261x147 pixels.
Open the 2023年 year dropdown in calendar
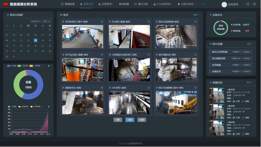[35, 21]
